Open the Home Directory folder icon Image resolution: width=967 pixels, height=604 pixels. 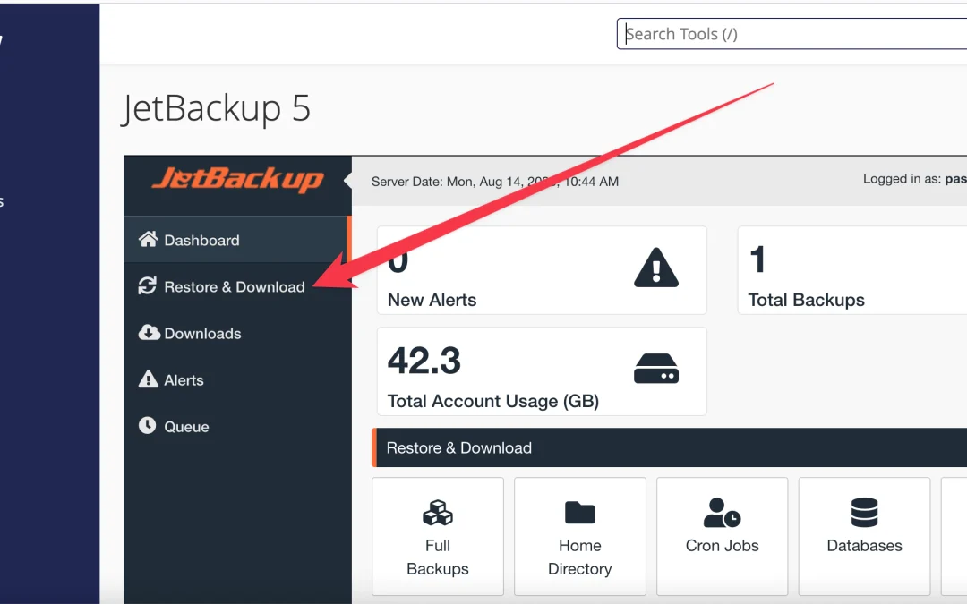tap(579, 512)
